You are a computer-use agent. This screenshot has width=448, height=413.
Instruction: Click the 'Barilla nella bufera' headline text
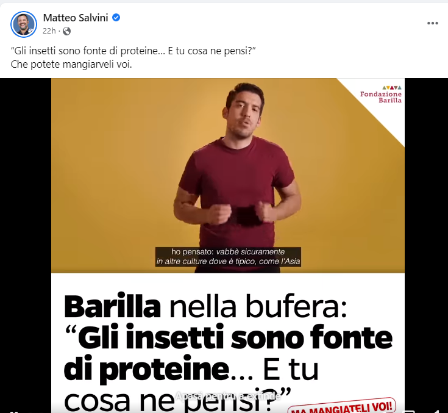pyautogui.click(x=205, y=307)
